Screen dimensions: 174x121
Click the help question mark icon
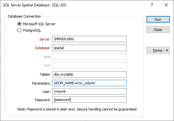click(152, 5)
